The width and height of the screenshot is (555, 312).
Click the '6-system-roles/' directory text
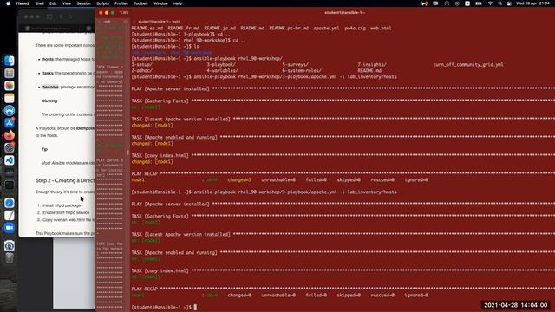tap(302, 71)
